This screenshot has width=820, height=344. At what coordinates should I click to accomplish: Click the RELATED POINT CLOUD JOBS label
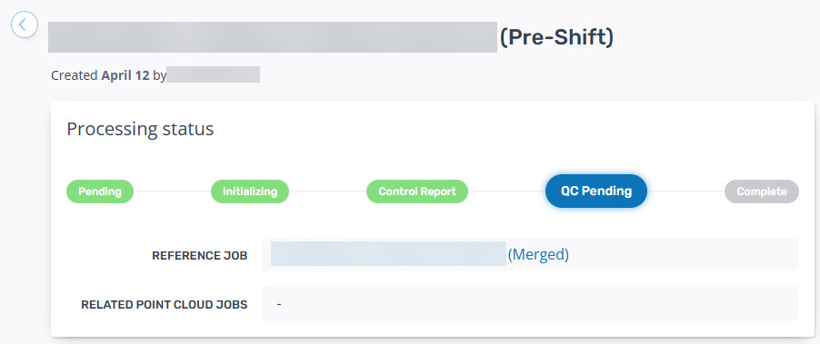[x=165, y=305]
